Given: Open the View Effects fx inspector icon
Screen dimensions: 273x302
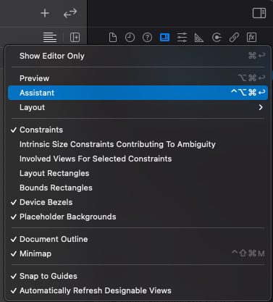Looking at the screenshot, I should [x=251, y=38].
